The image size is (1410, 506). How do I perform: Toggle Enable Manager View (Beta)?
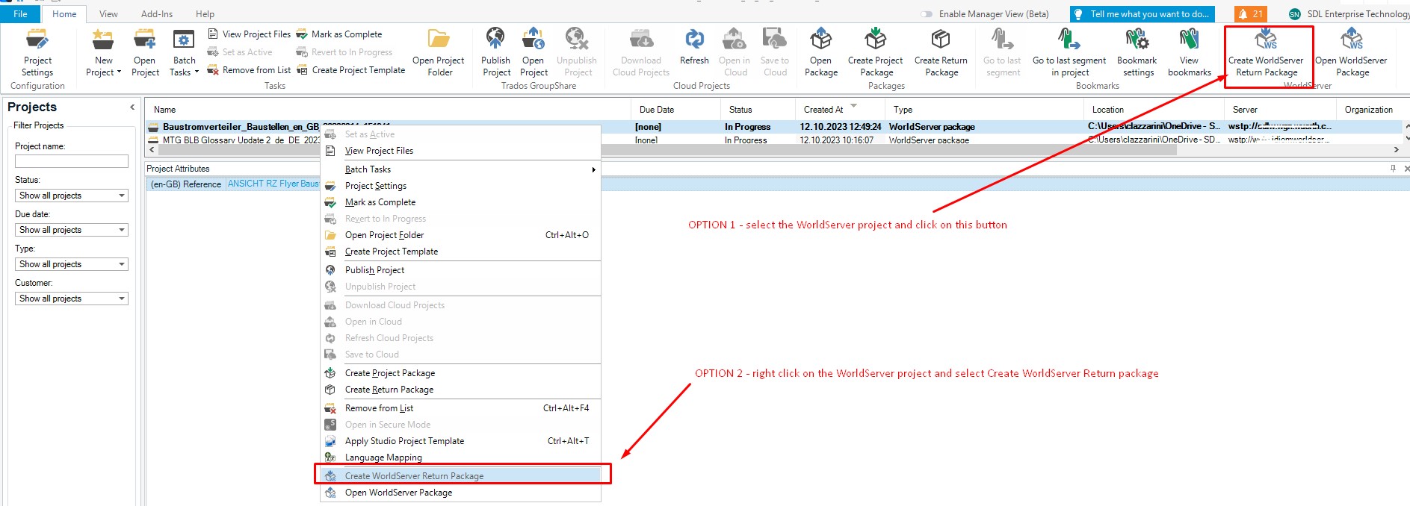[x=927, y=14]
